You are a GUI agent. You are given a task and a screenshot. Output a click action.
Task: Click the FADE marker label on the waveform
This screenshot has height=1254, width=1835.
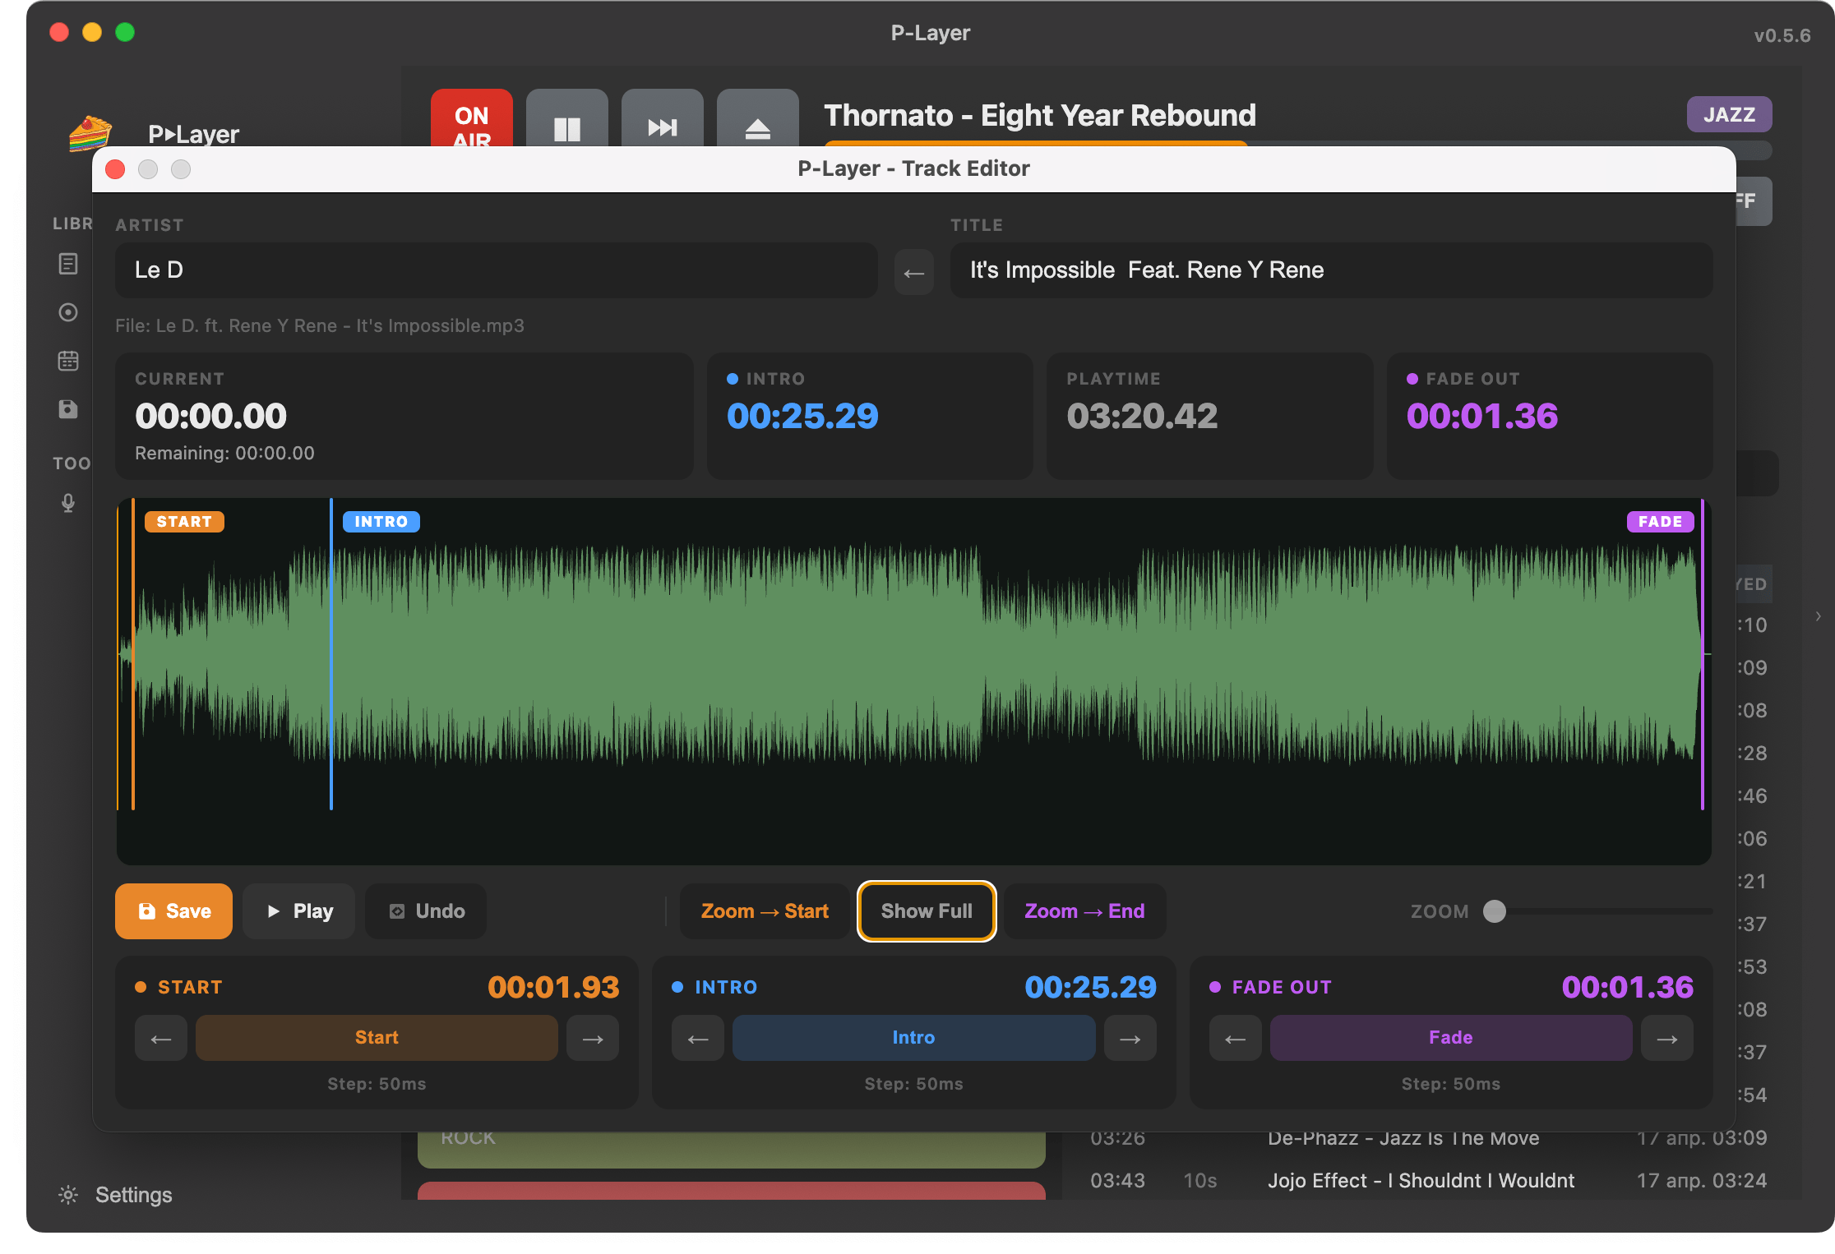(1660, 522)
